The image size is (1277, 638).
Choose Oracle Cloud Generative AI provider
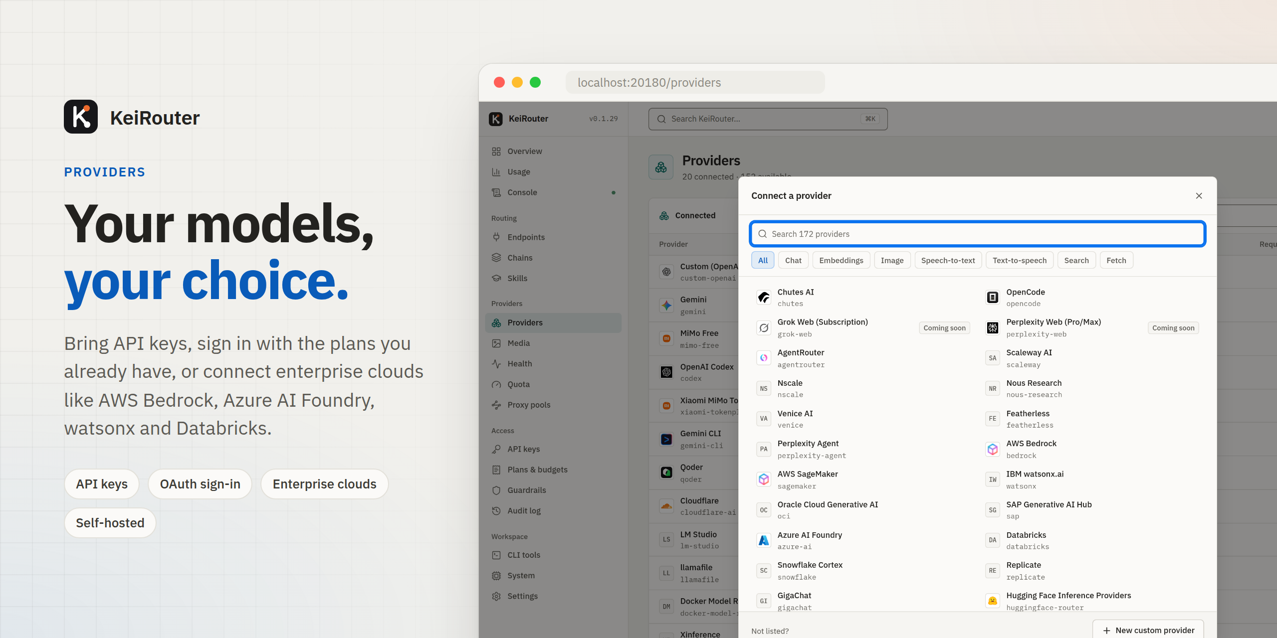click(863, 510)
